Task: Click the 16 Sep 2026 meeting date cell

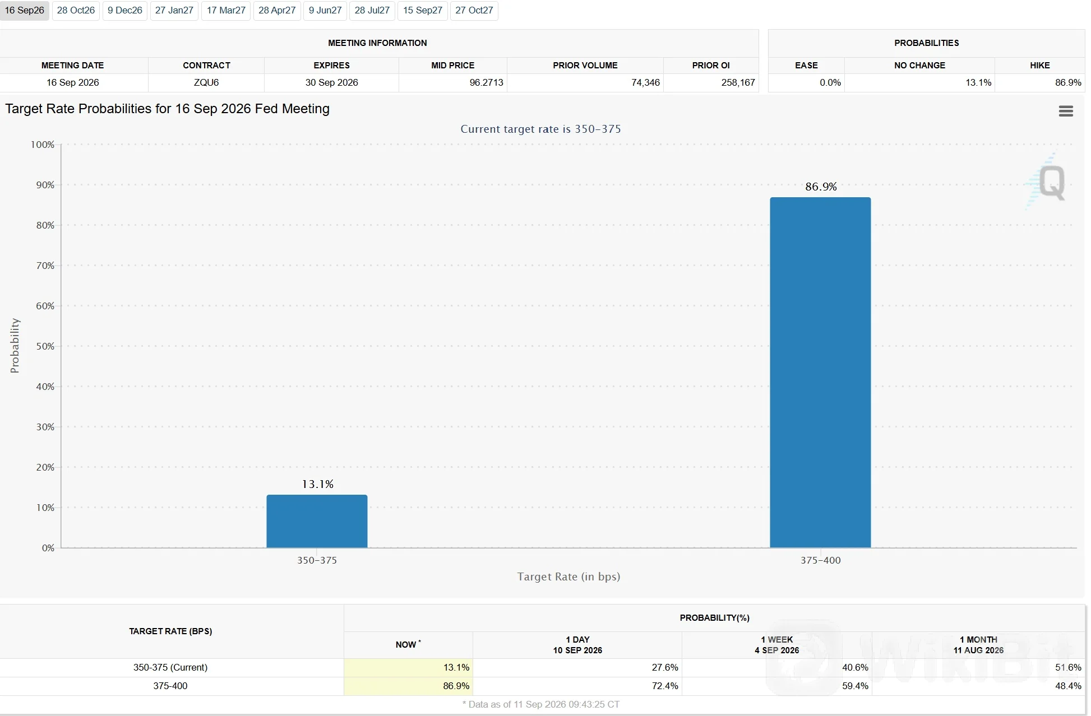Action: [x=73, y=83]
